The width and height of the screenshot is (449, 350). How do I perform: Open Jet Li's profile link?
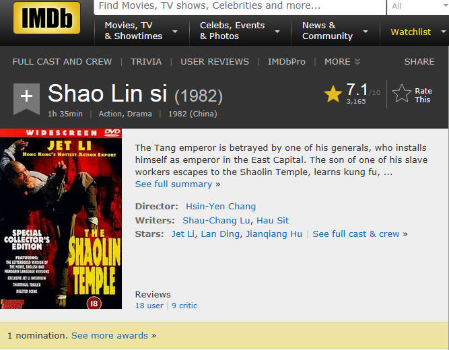[x=183, y=234]
